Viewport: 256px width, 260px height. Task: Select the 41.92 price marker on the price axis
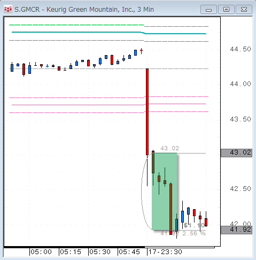pos(236,230)
